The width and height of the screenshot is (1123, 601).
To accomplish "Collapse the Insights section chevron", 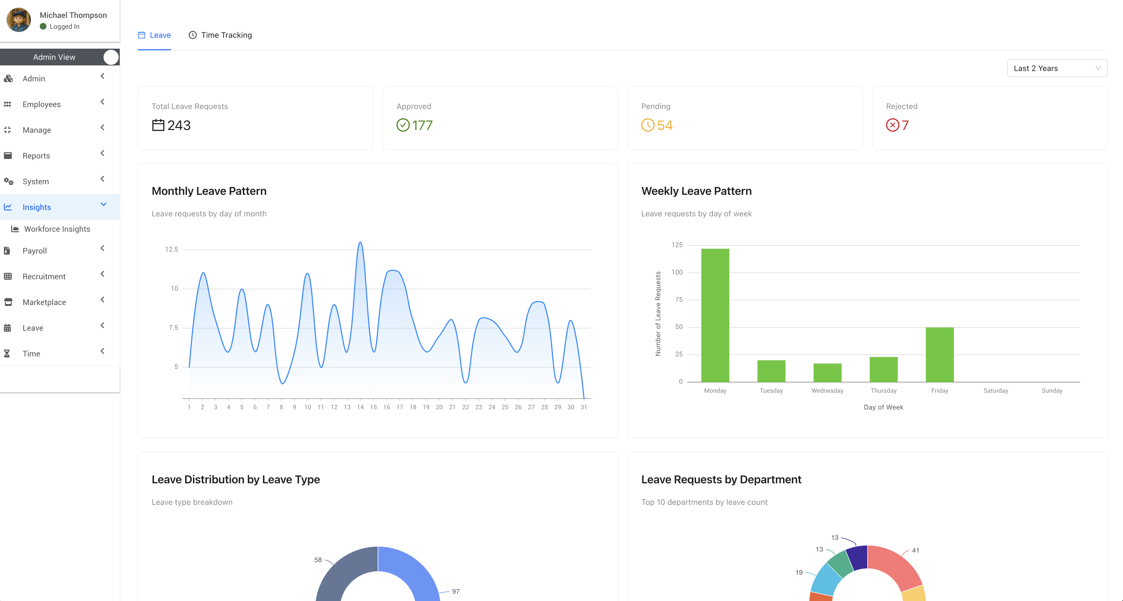I will point(103,204).
